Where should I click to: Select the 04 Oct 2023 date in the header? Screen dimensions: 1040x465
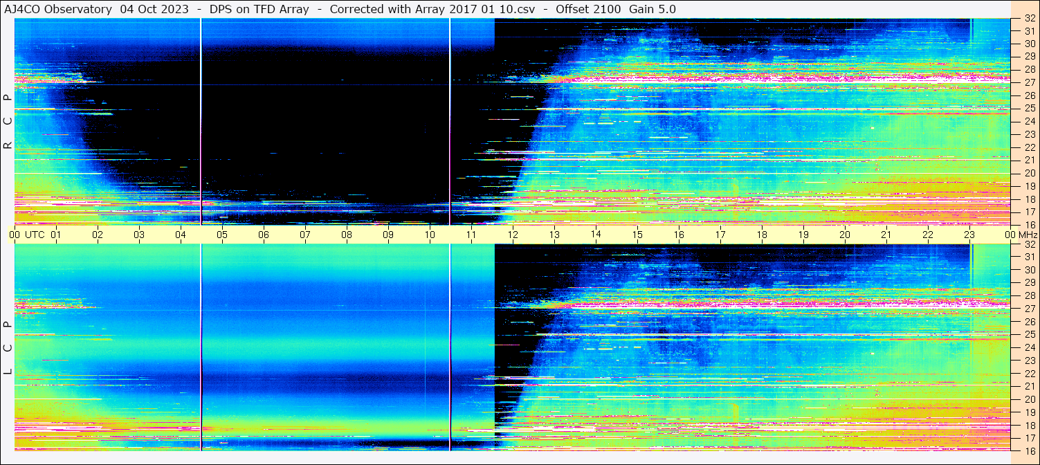click(x=154, y=9)
